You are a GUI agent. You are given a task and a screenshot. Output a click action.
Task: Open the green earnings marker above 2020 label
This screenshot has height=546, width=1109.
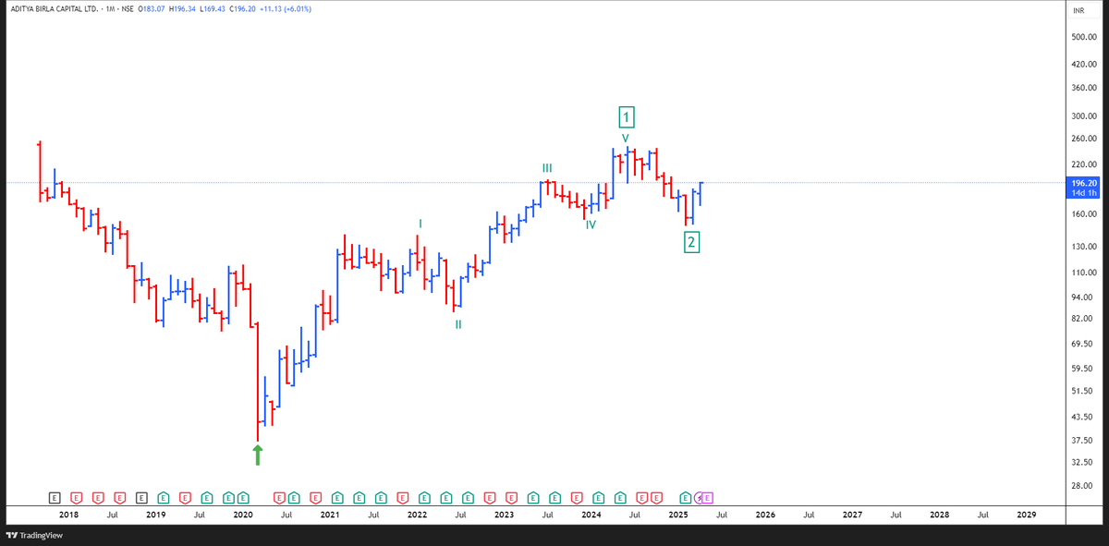point(243,496)
